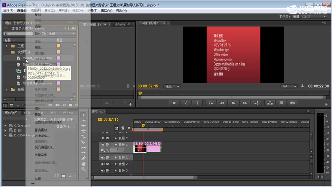Mute the 音频 1 track speaker
Image resolution: width=332 pixels, height=187 pixels.
click(x=103, y=157)
